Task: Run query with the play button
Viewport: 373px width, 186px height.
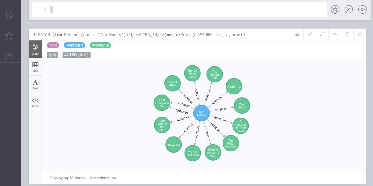Action: pos(362,9)
